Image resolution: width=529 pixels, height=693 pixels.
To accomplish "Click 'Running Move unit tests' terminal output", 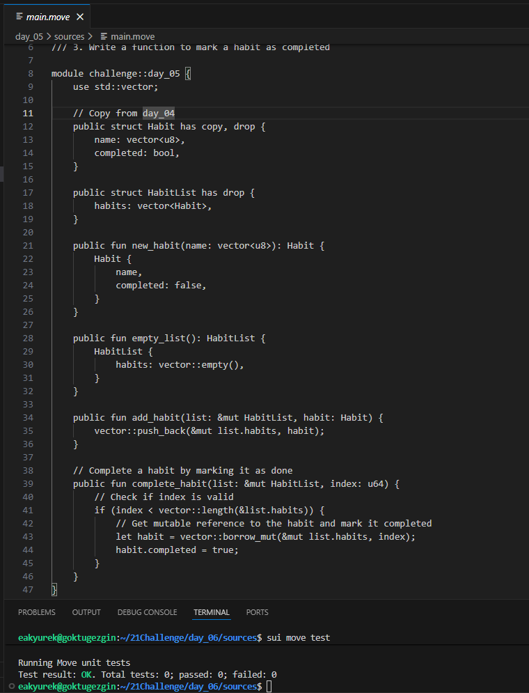I will pos(74,662).
